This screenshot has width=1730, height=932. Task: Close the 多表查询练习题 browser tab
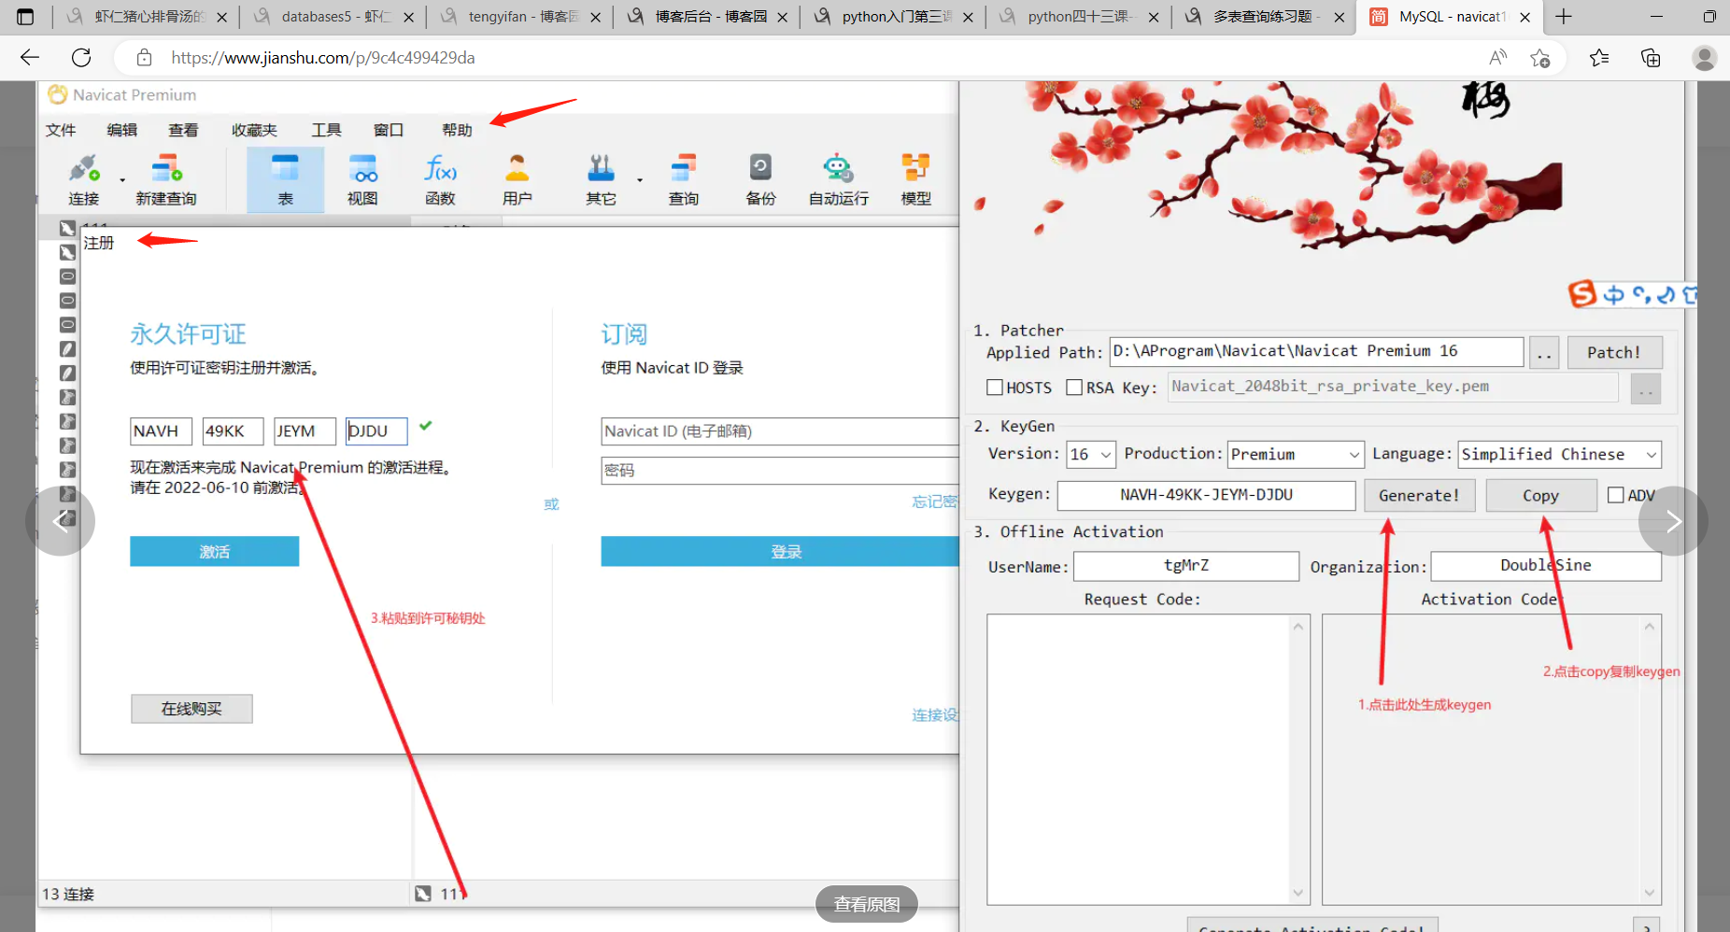[x=1340, y=17]
